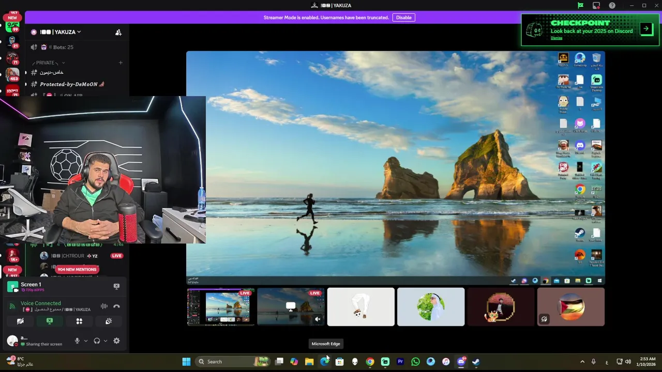Screen dimensions: 662x372
Task: Open noise suppression waveform icon
Action: pos(104,306)
